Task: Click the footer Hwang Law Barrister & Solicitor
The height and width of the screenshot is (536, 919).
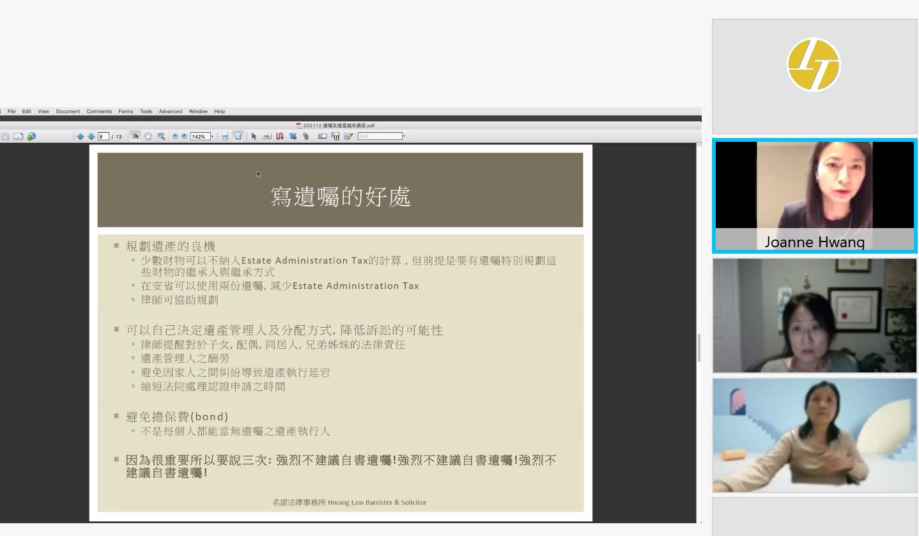Action: pyautogui.click(x=377, y=502)
